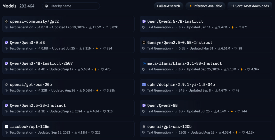
Task: Open the Qwen/Qwen2.5-3B-Instruct model
Action: (38, 105)
